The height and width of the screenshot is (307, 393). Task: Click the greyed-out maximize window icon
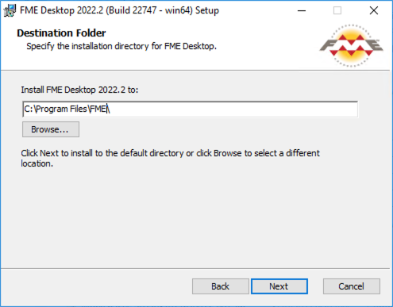(337, 10)
